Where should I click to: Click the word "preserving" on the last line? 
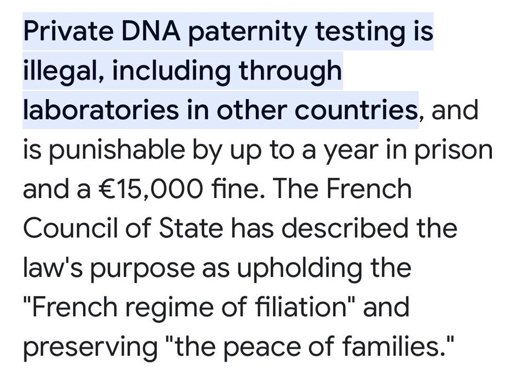pos(91,347)
